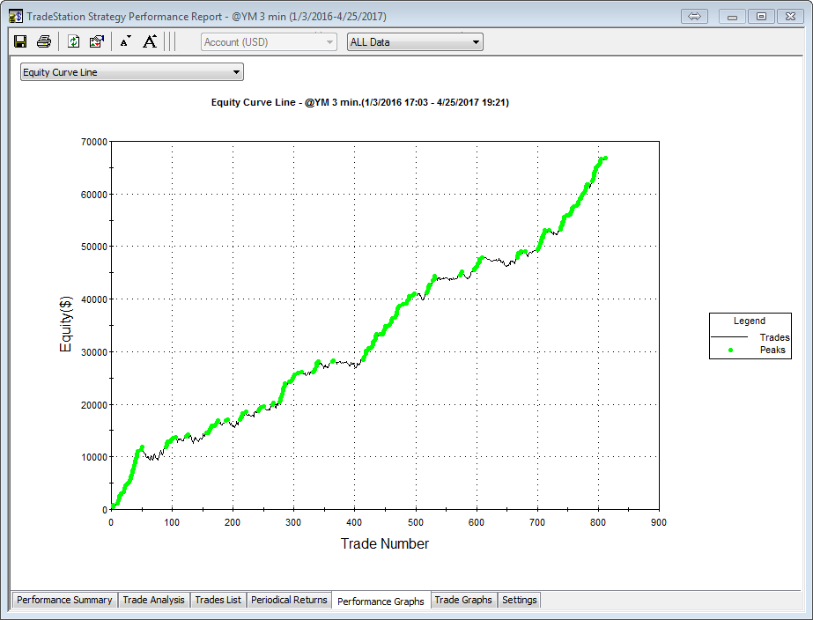Viewport: 813px width, 620px height.
Task: Print the performance report
Action: 43,41
